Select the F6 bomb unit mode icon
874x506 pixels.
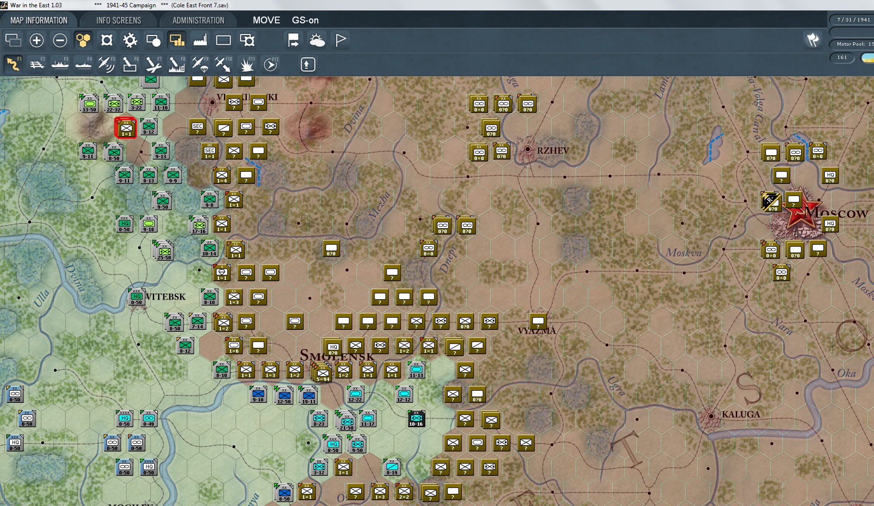tap(130, 64)
